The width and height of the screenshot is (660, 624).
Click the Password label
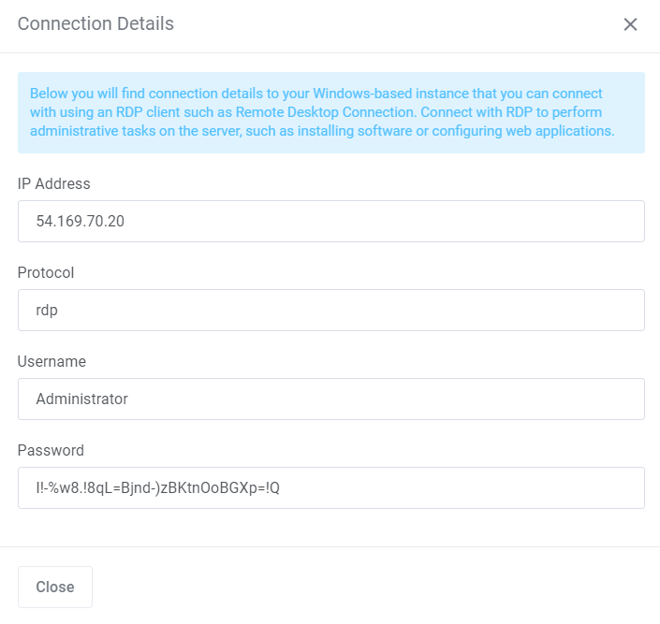coord(51,451)
